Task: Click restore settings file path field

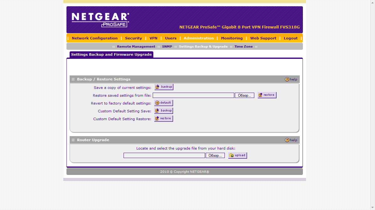Action: point(193,95)
